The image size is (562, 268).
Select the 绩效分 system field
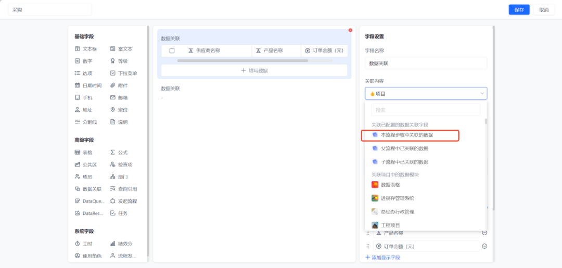click(x=121, y=244)
